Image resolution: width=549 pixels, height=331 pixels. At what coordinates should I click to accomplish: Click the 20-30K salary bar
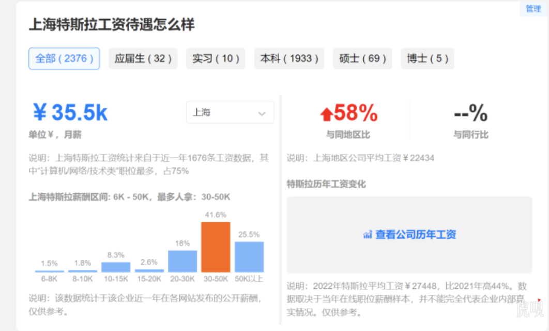click(182, 261)
